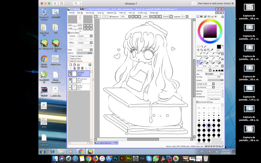Click the New Linework Layer icon
Screen dimensions: 261x163
coord(74,65)
